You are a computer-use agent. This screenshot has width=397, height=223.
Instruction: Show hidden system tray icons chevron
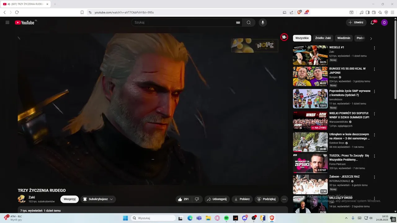[346, 218]
